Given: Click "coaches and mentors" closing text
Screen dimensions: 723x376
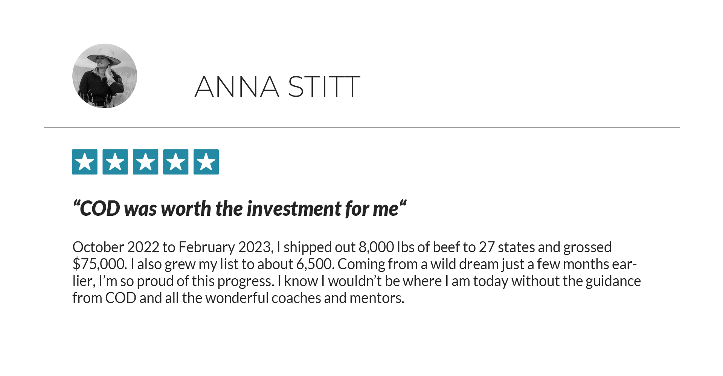Looking at the screenshot, I should [x=338, y=298].
